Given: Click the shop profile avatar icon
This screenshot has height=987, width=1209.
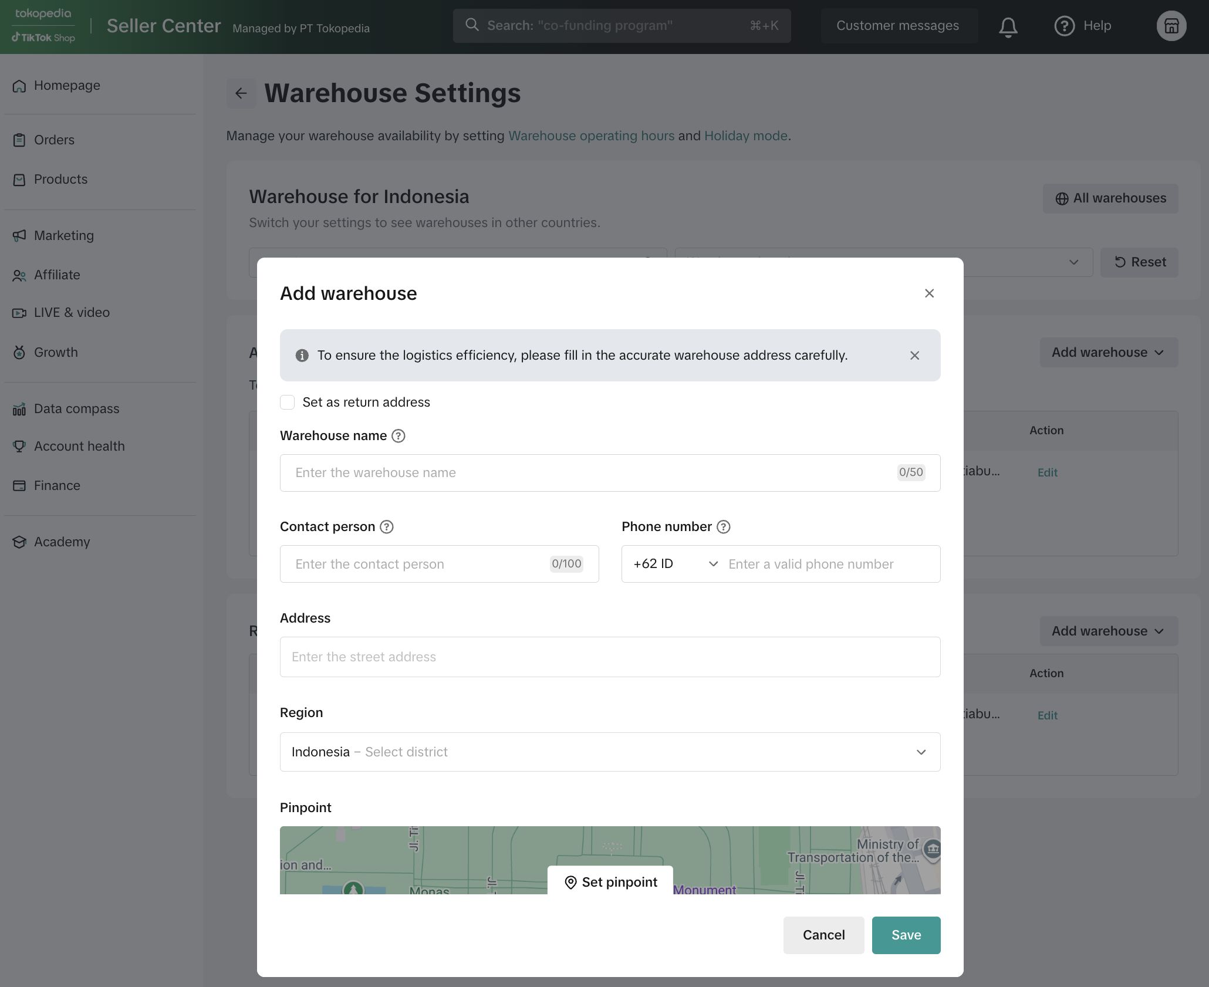Looking at the screenshot, I should (1171, 26).
